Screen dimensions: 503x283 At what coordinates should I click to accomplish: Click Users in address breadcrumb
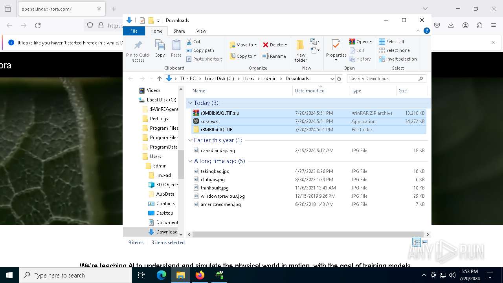[248, 79]
